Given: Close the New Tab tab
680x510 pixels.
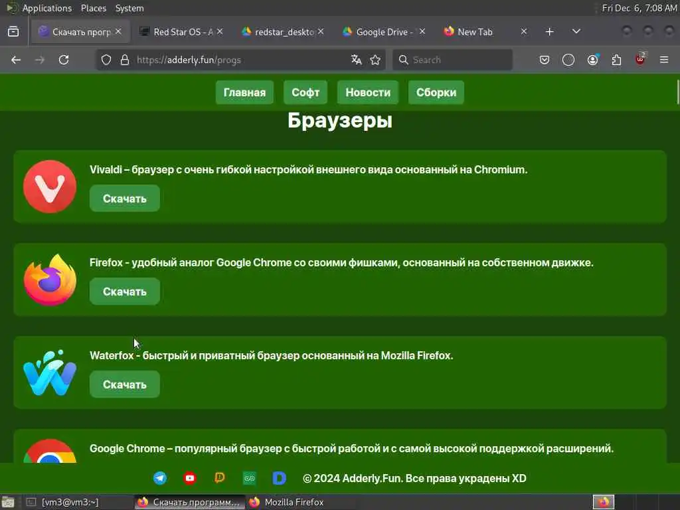Looking at the screenshot, I should [524, 32].
